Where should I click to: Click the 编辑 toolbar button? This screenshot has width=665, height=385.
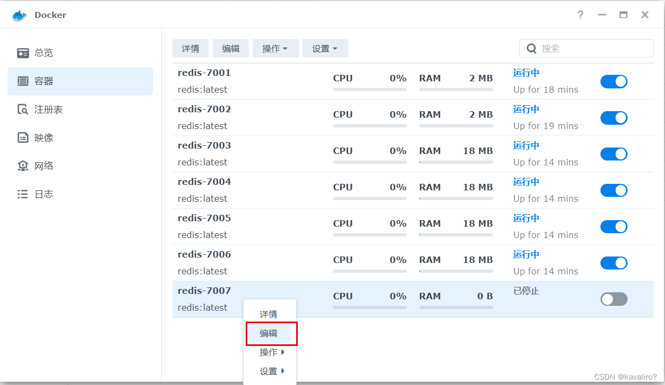click(x=231, y=48)
